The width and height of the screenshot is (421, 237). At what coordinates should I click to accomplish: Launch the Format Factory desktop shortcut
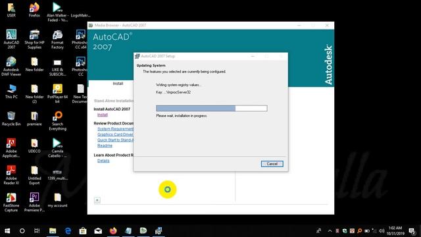[x=57, y=39]
